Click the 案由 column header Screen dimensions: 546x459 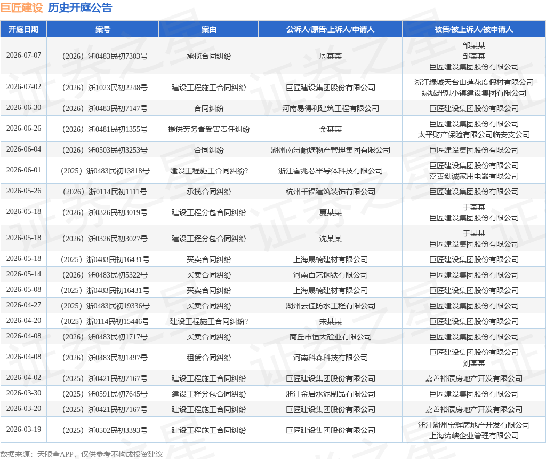[x=208, y=29]
